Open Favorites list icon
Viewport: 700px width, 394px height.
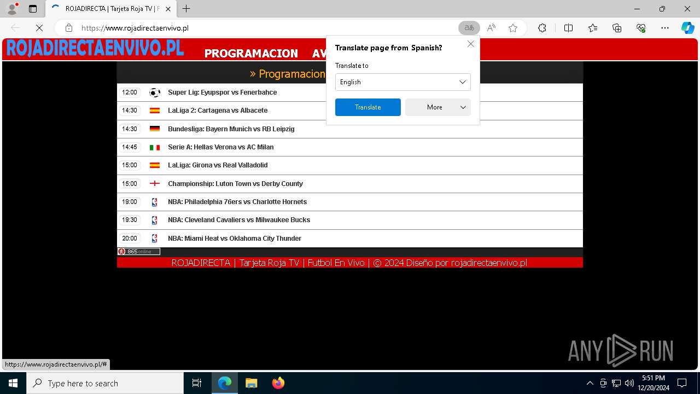pos(593,28)
